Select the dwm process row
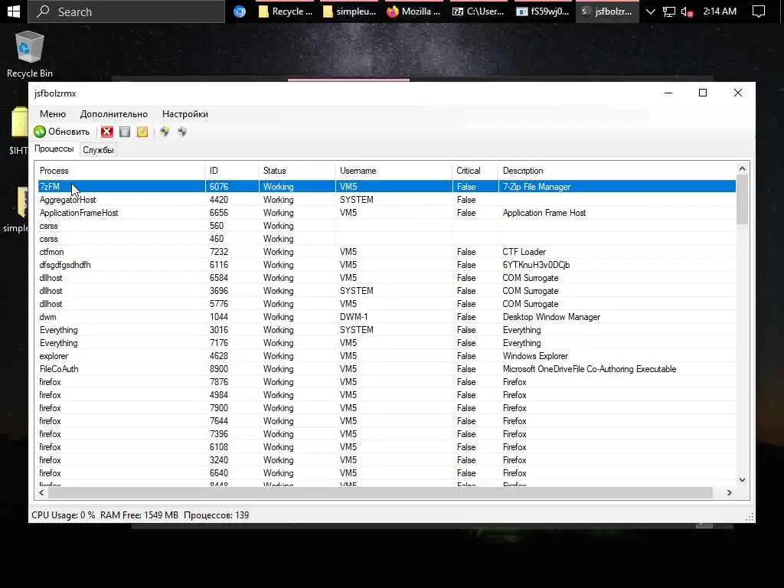 387,316
